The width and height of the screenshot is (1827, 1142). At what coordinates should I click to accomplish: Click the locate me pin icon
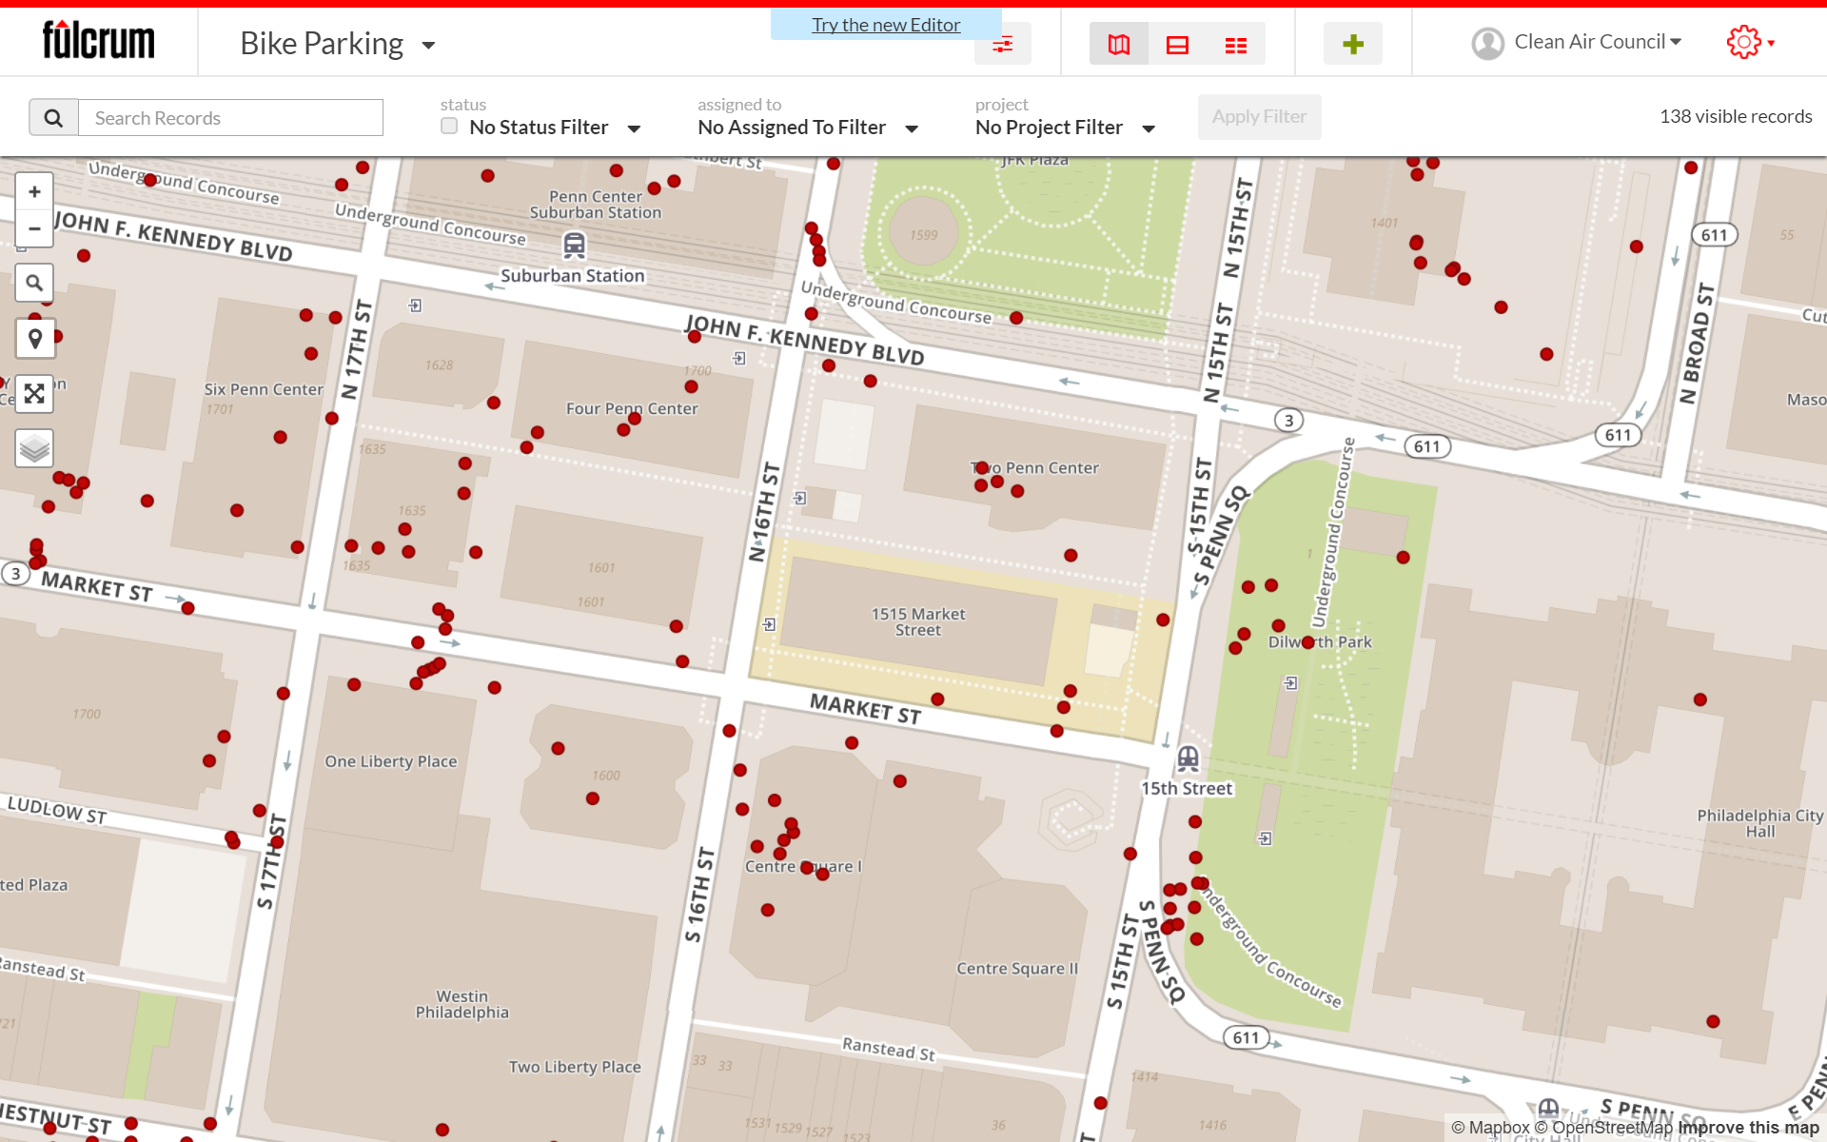click(35, 338)
